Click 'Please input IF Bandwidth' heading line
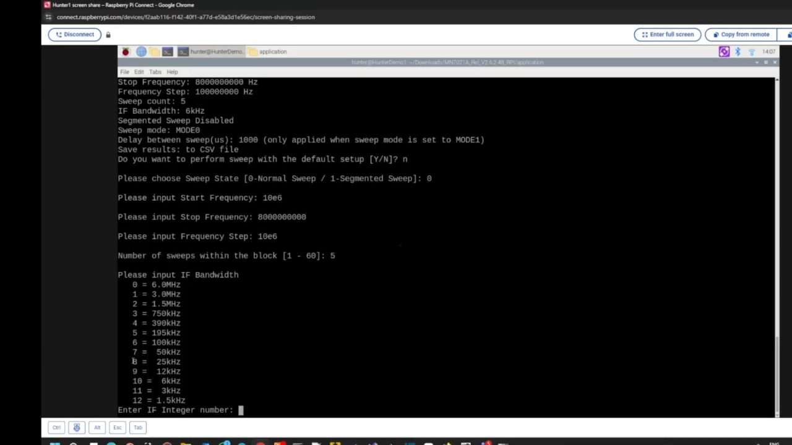This screenshot has height=445, width=792. [178, 275]
